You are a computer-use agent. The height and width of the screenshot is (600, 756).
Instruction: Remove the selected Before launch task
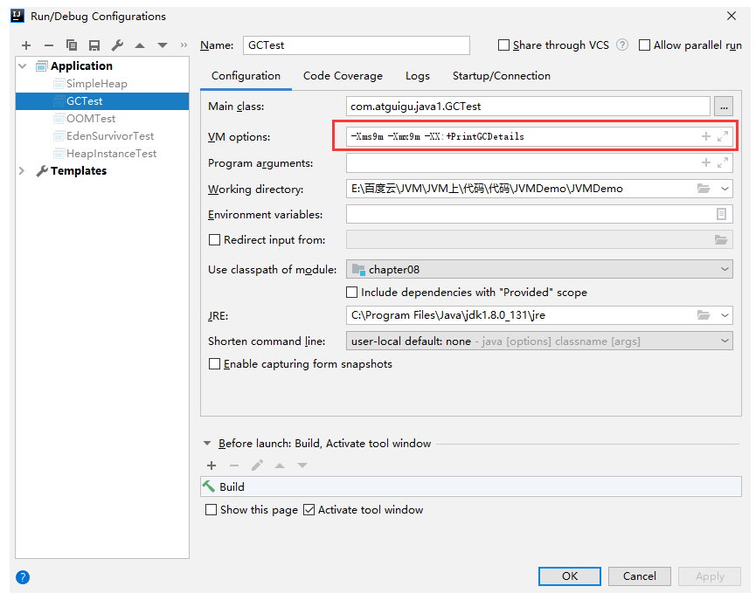(x=234, y=466)
